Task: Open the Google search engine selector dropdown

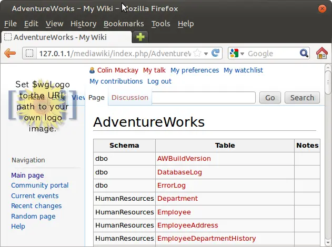Action: [x=242, y=54]
